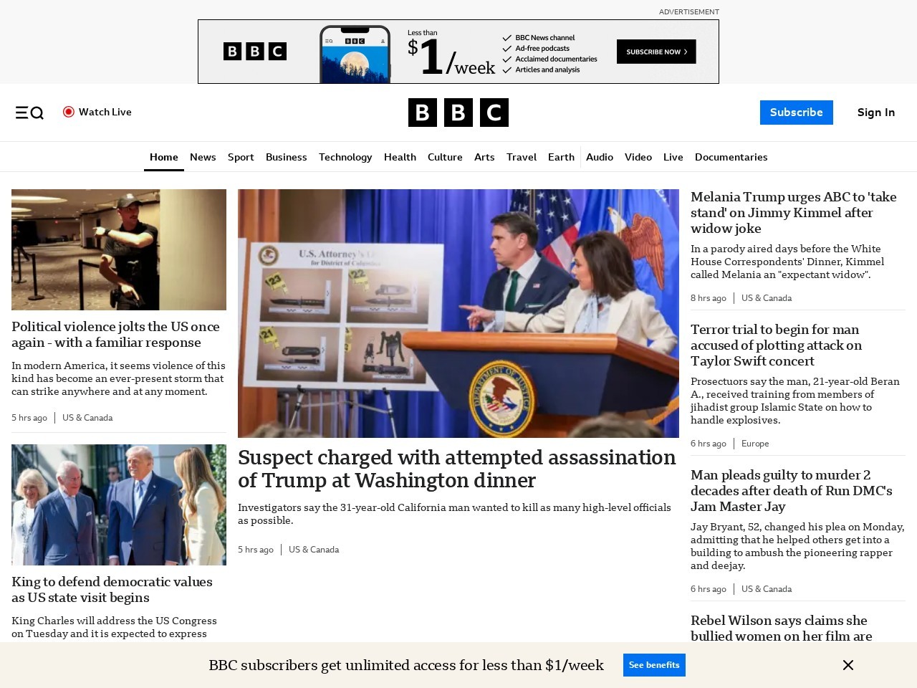Open the armed officer story thumbnail
The height and width of the screenshot is (688, 917).
[x=119, y=249]
